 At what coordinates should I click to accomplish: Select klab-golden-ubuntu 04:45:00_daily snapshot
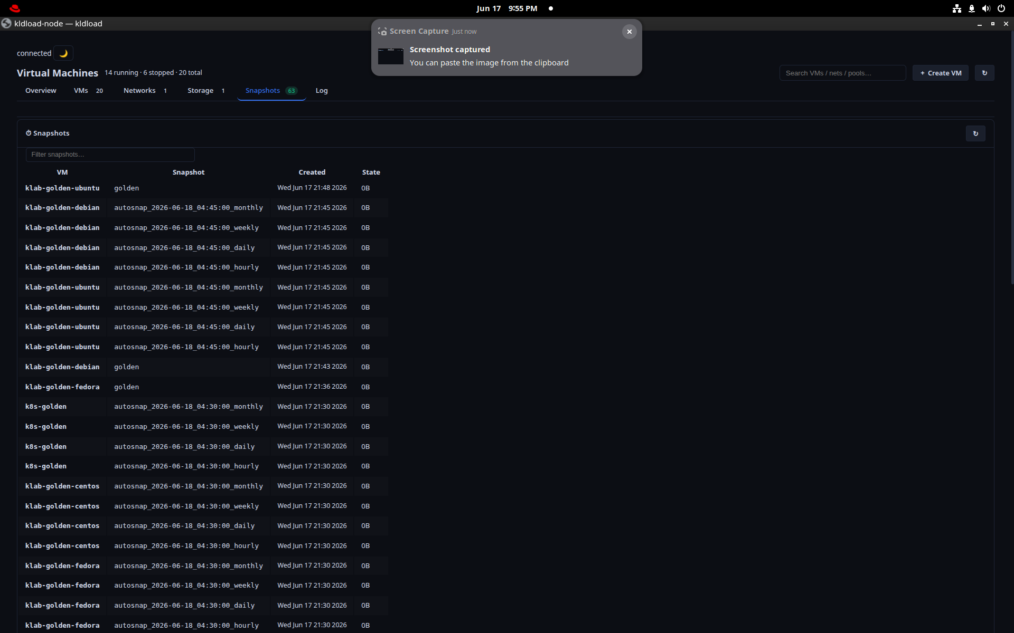[x=203, y=327]
